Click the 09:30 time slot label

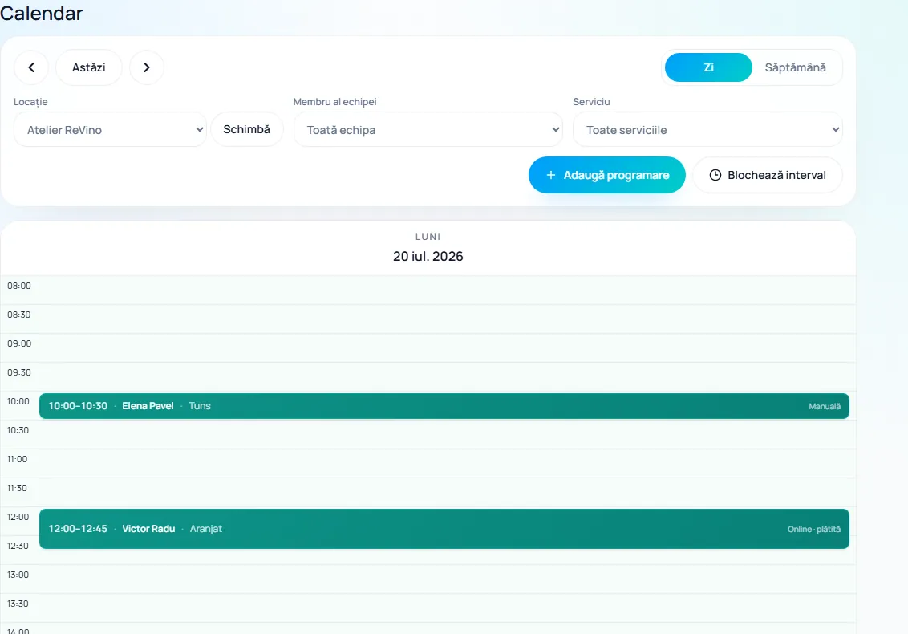pos(19,372)
